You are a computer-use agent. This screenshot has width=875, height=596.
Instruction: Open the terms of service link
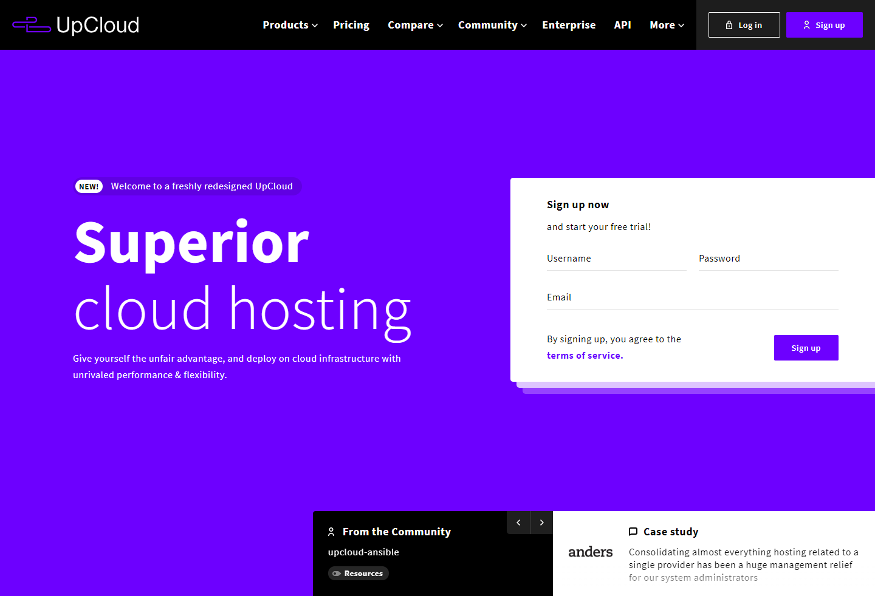585,356
